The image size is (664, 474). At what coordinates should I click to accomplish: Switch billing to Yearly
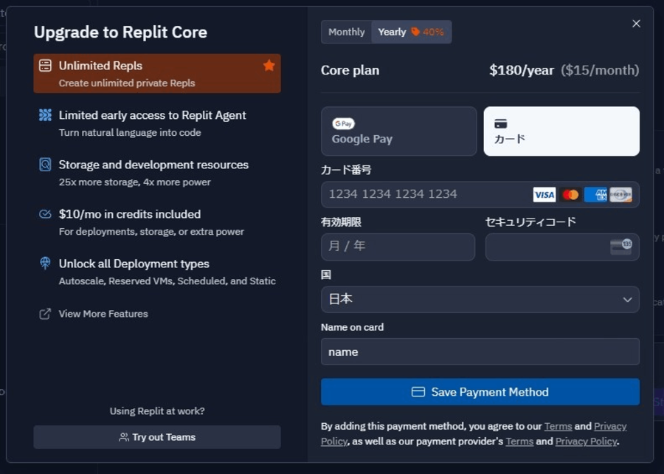click(x=411, y=32)
